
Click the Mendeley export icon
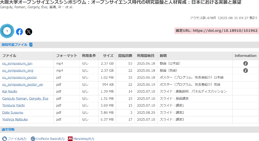point(70,139)
